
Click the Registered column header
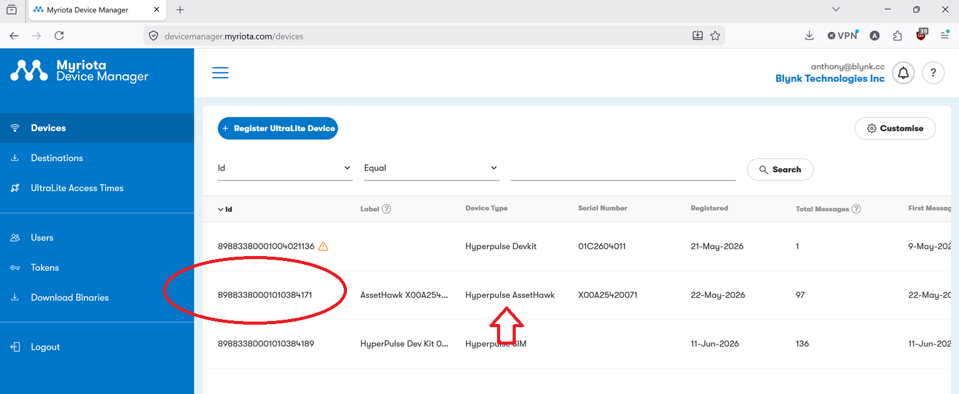(x=709, y=208)
